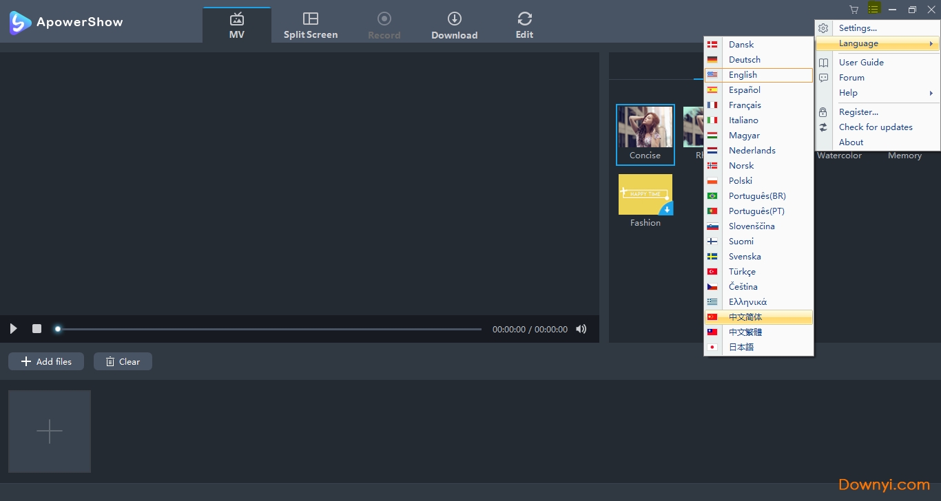The height and width of the screenshot is (501, 941).
Task: Click the ApowerShow logo icon
Action: tap(20, 22)
